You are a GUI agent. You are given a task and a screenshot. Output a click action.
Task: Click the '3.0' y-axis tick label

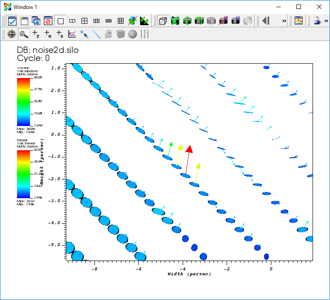[x=56, y=68]
